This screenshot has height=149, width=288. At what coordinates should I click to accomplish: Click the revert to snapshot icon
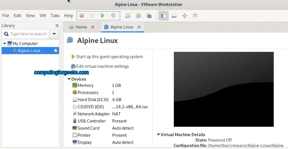point(138,16)
